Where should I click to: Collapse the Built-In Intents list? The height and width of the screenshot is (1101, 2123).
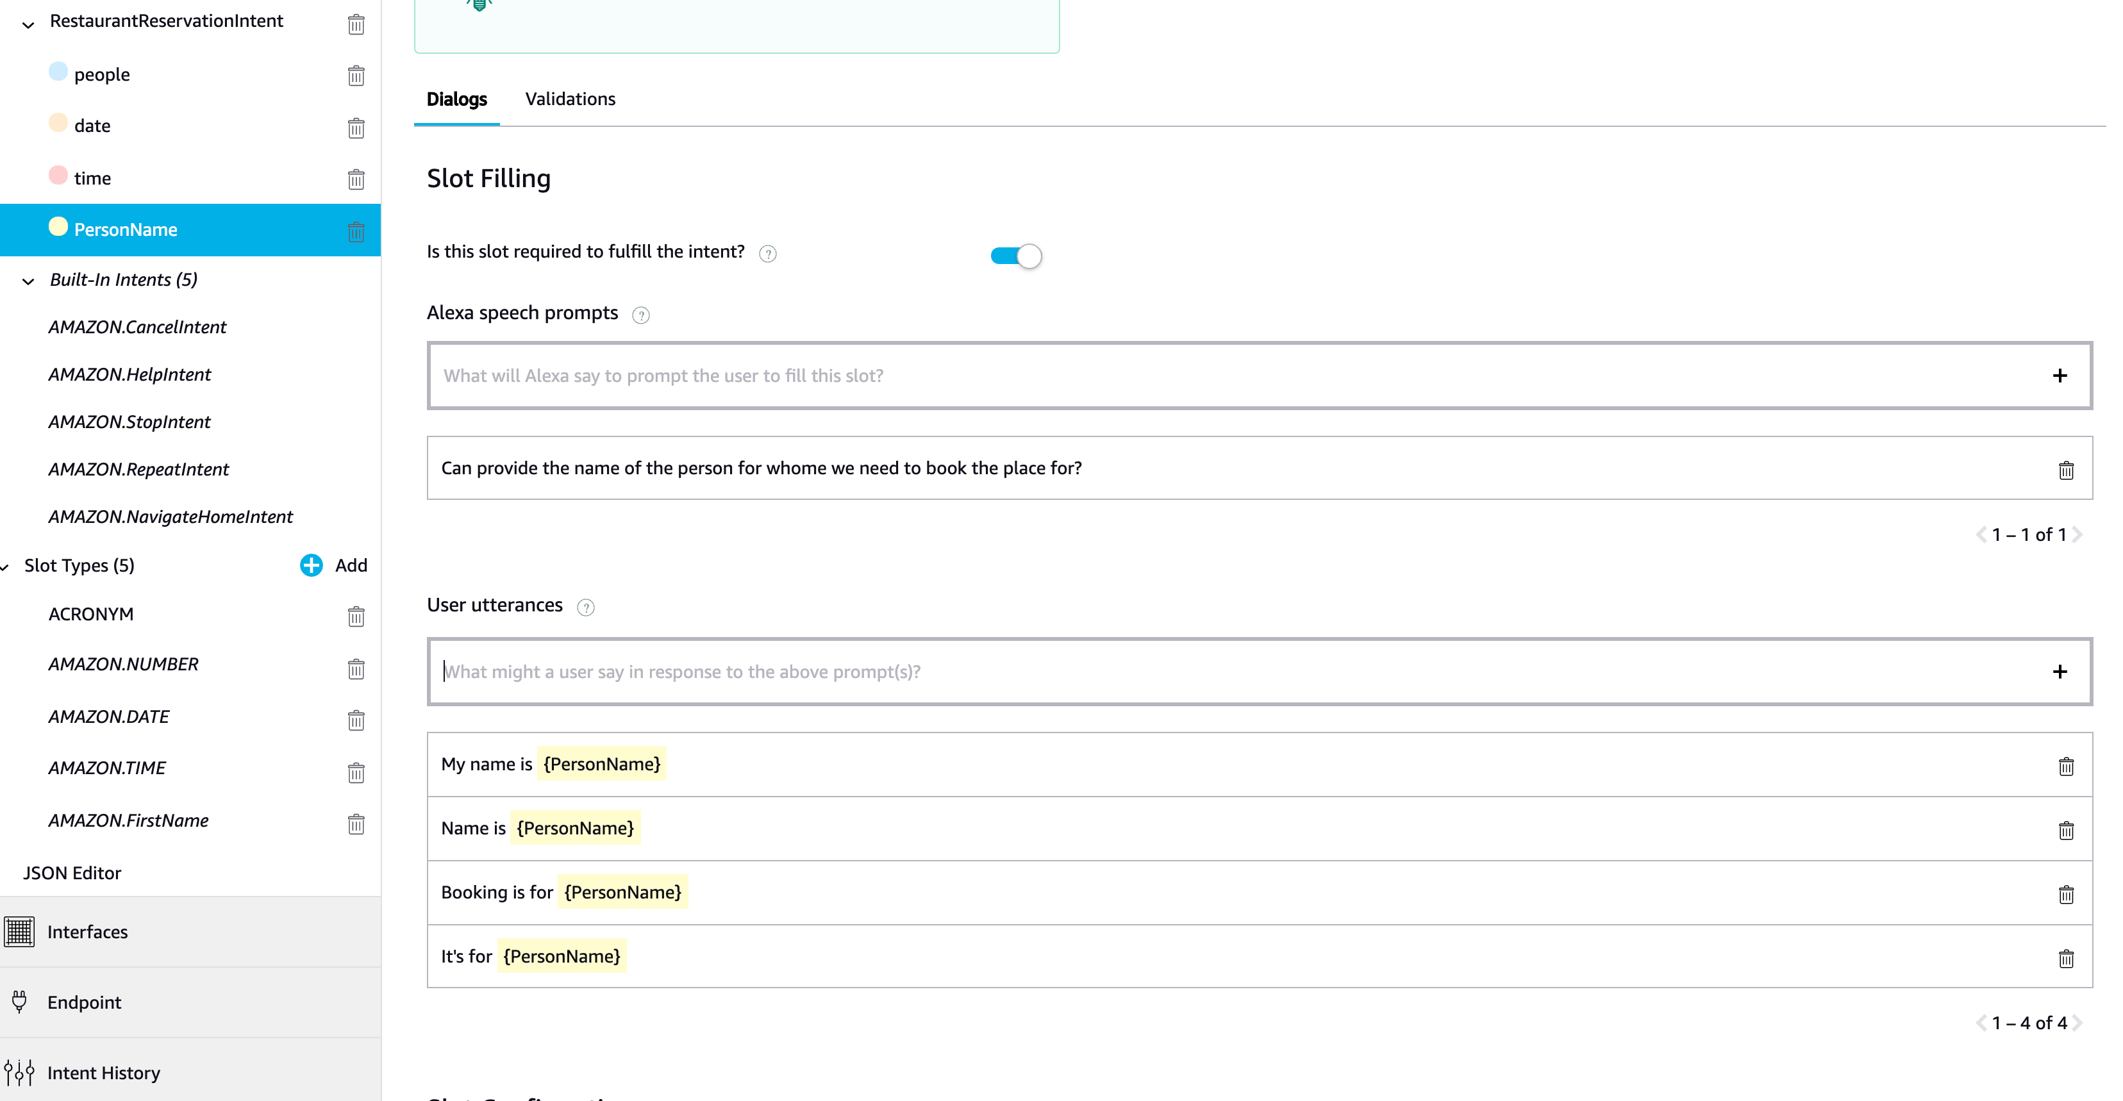[x=27, y=281]
